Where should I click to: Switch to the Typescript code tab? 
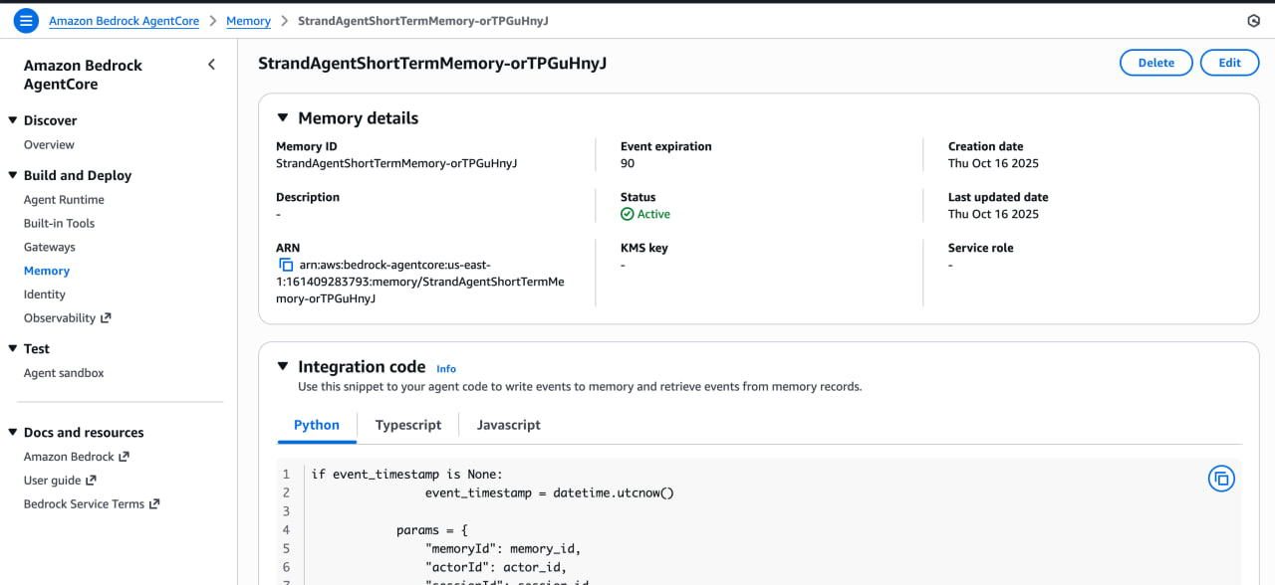click(x=408, y=425)
